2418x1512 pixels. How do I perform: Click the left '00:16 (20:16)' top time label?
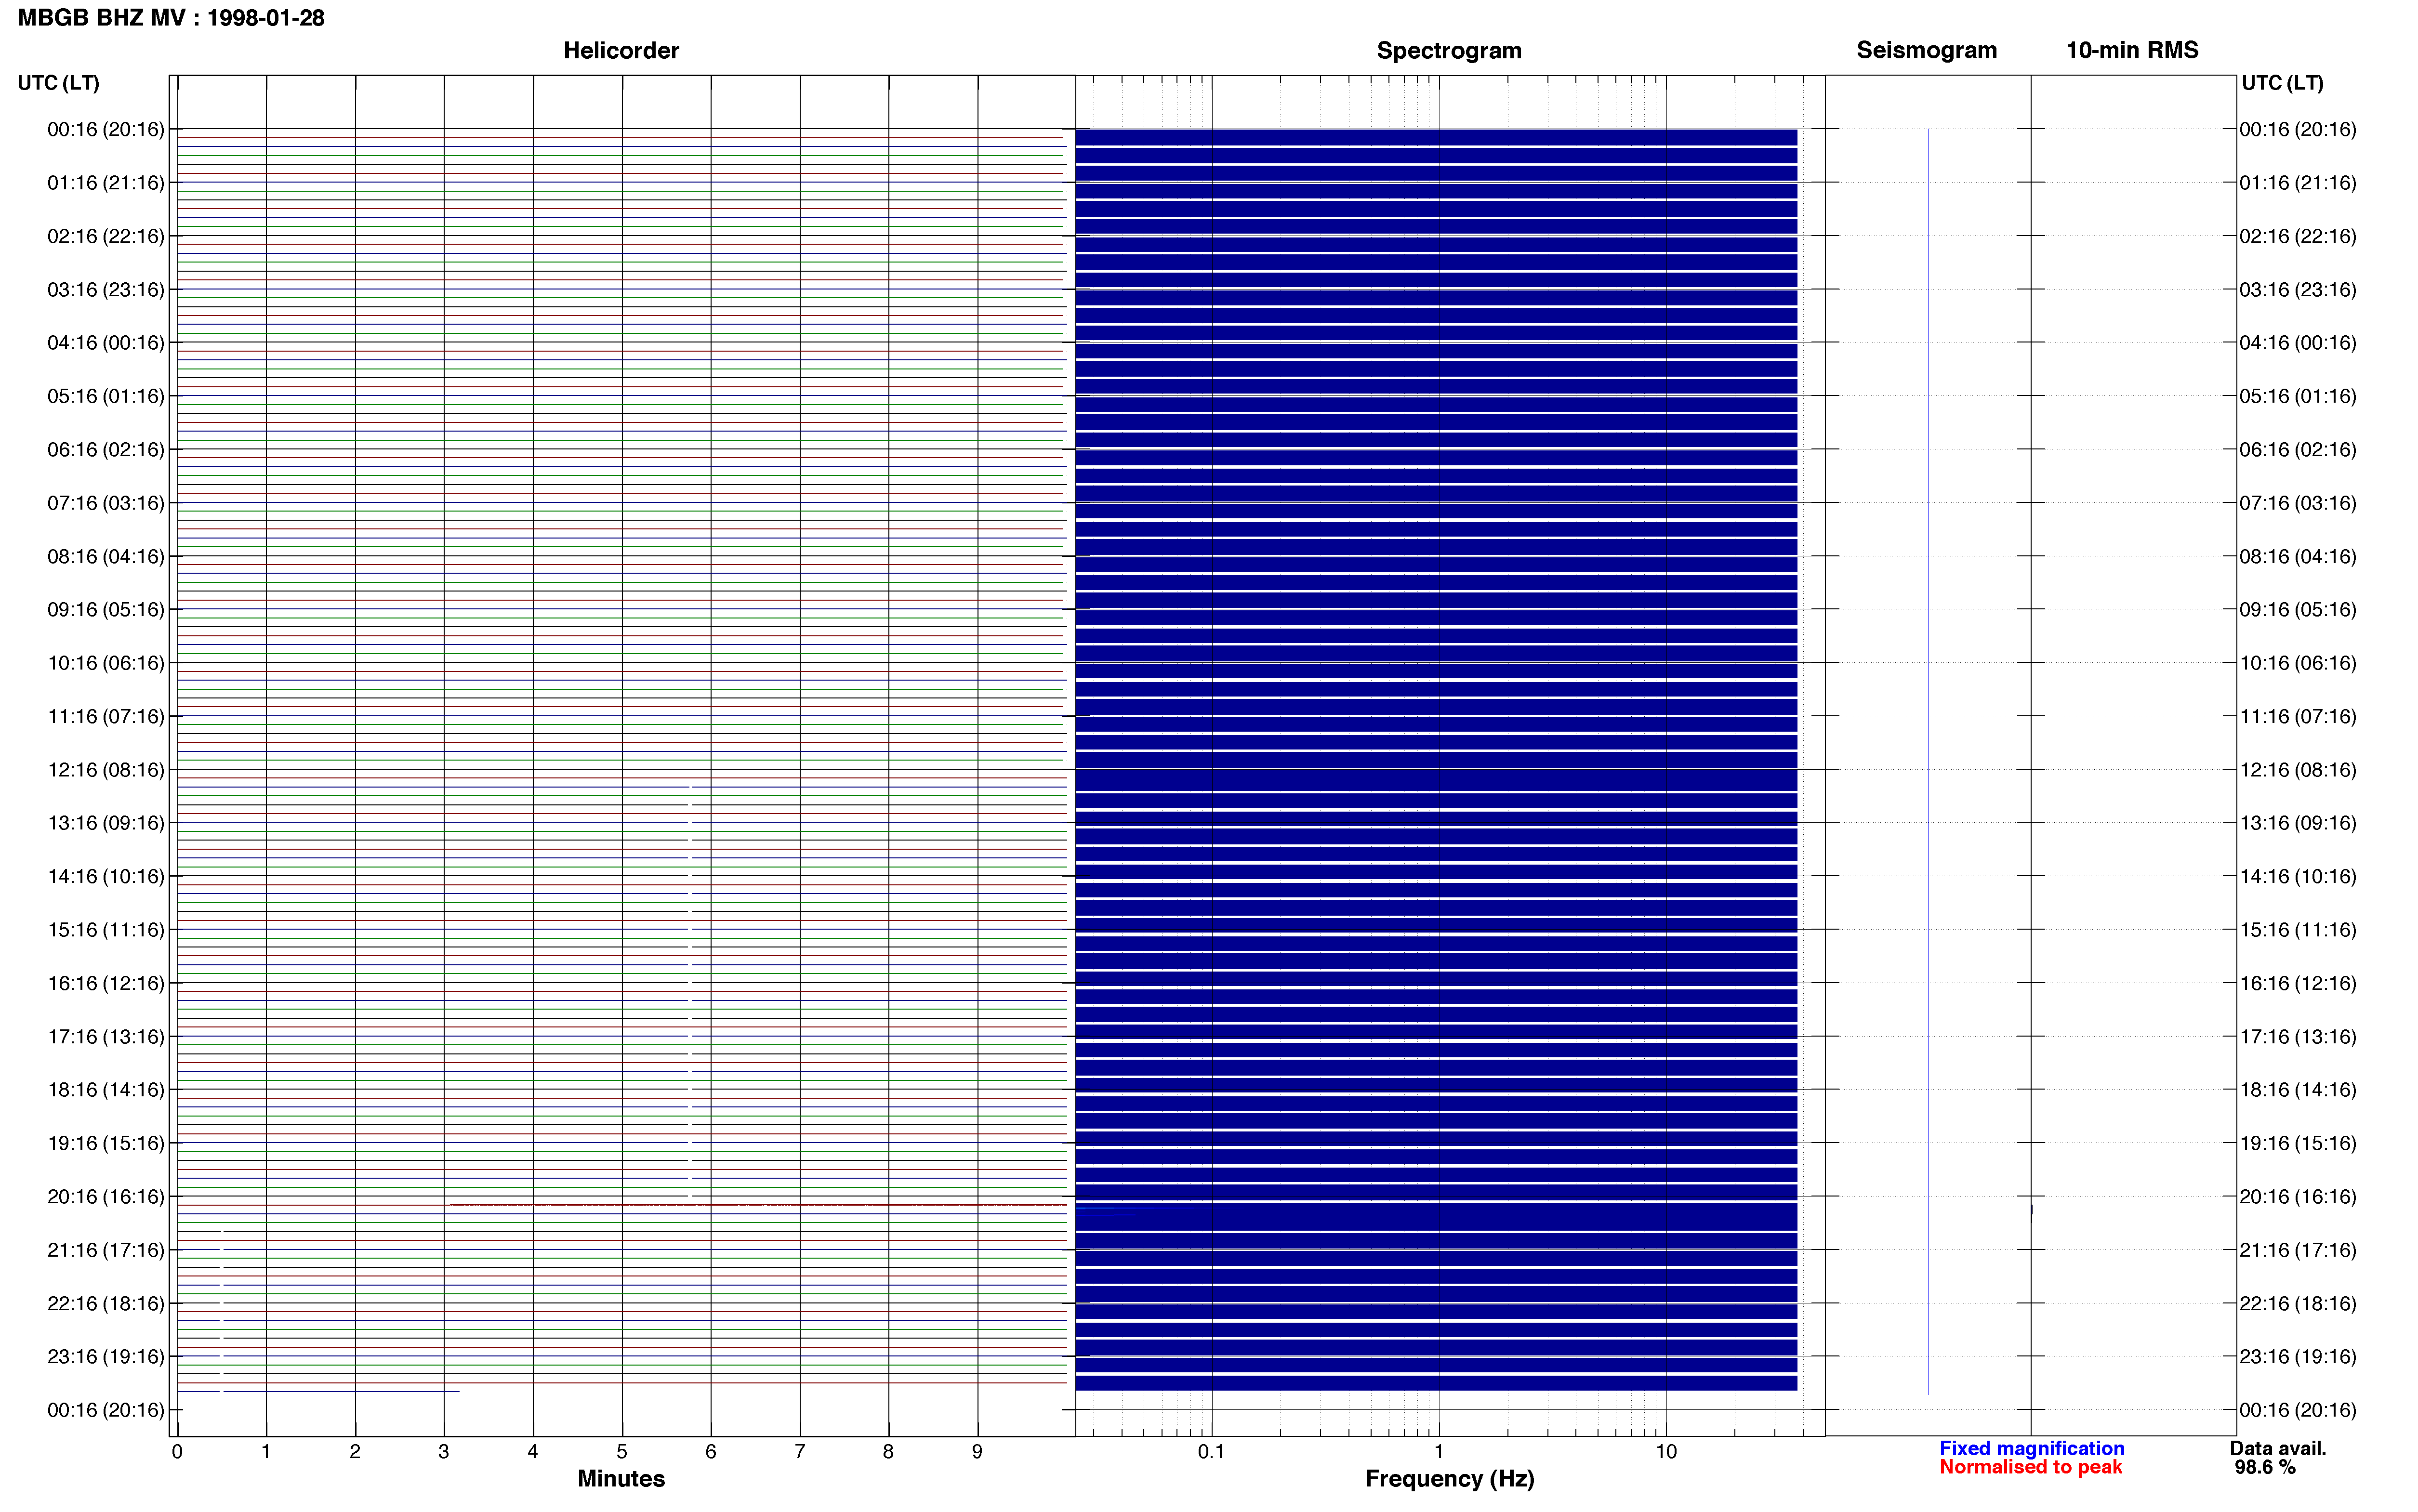click(x=106, y=129)
